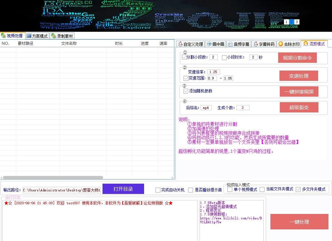Click the 生成个数 field
The image size is (332, 241).
(x=243, y=108)
